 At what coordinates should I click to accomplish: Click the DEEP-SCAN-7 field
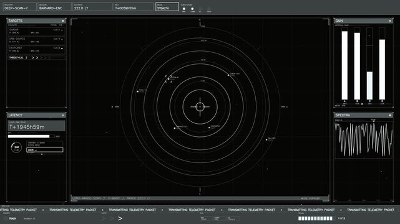pos(19,7)
